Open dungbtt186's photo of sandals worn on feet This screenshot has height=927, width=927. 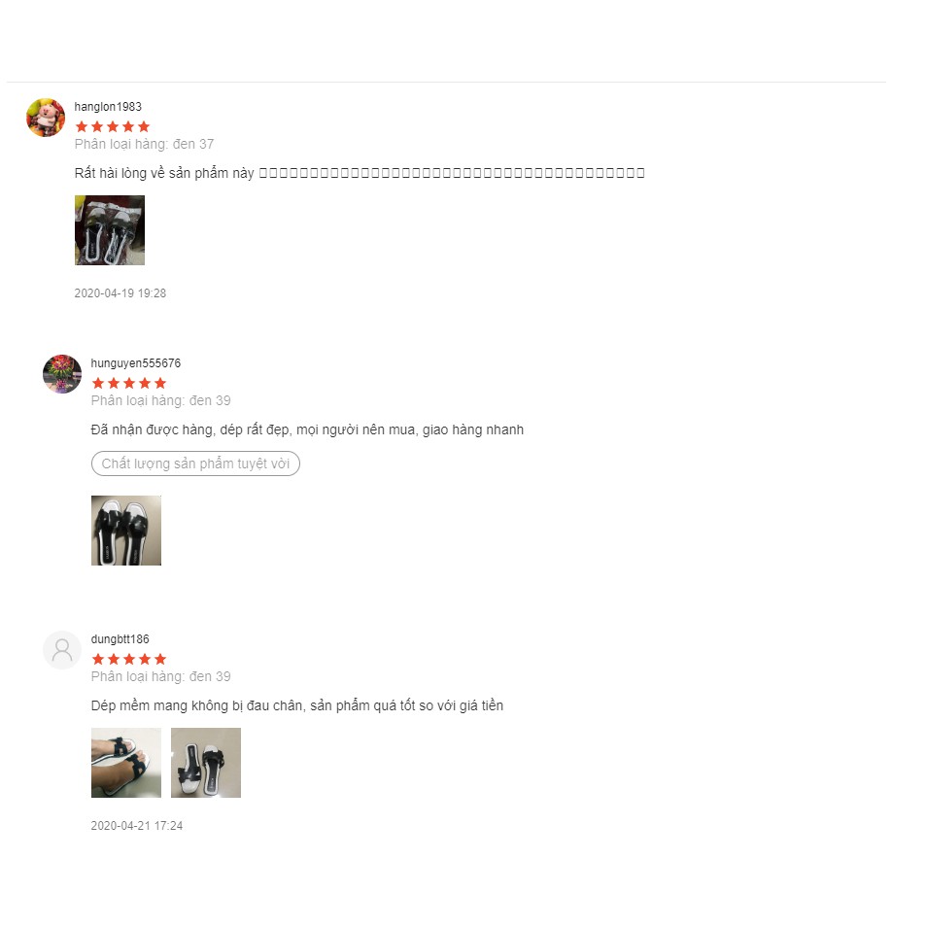pyautogui.click(x=126, y=763)
